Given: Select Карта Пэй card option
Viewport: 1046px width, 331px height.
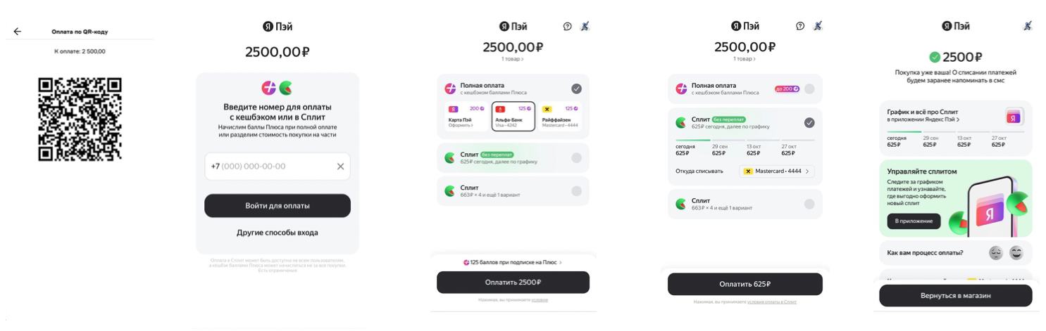Looking at the screenshot, I should [466, 117].
